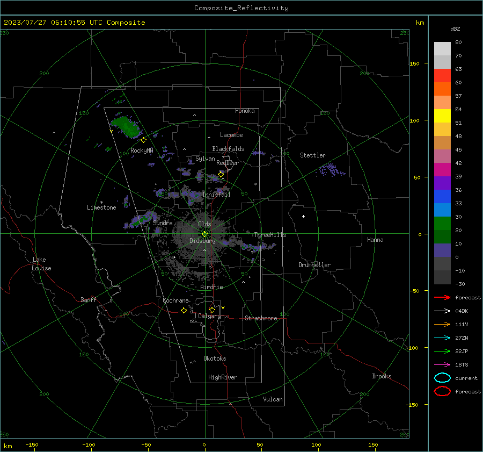Select the Blackfalds map label
The height and width of the screenshot is (452, 483).
tap(228, 149)
